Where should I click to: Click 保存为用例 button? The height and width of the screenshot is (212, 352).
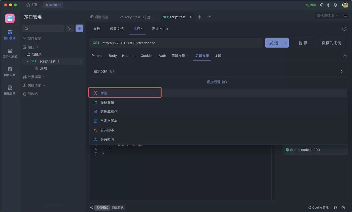tap(331, 43)
